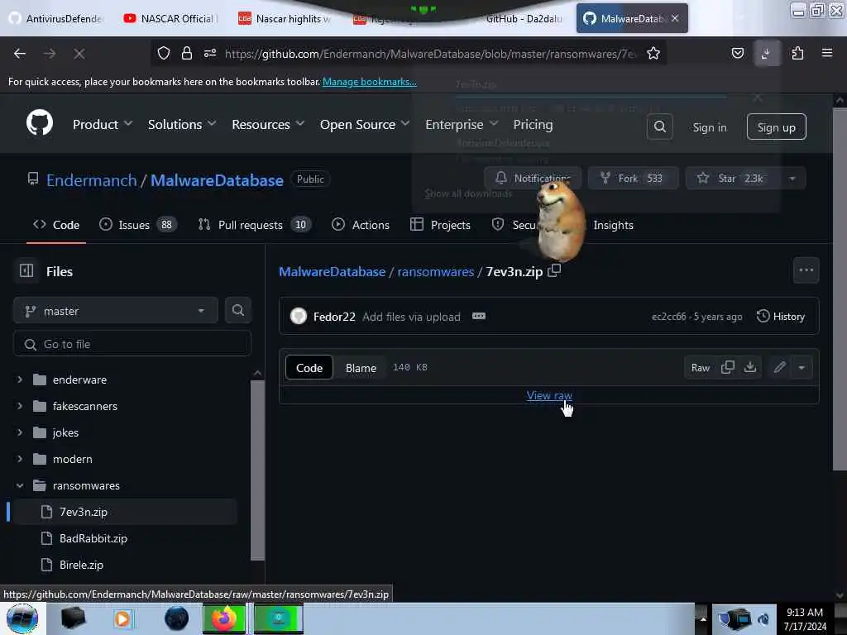
Task: Open the Resources menu
Action: pos(268,125)
